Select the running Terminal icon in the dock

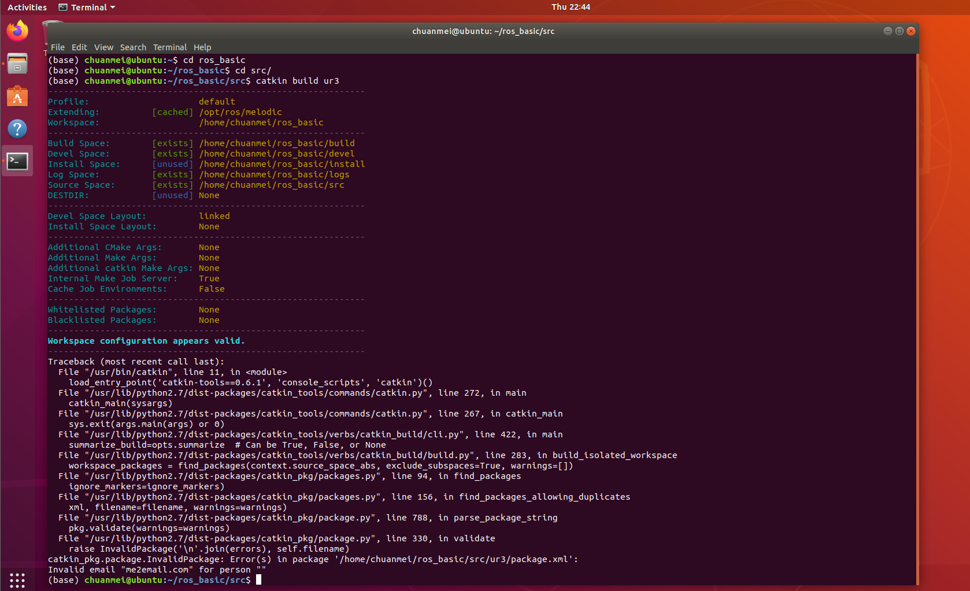[x=17, y=161]
